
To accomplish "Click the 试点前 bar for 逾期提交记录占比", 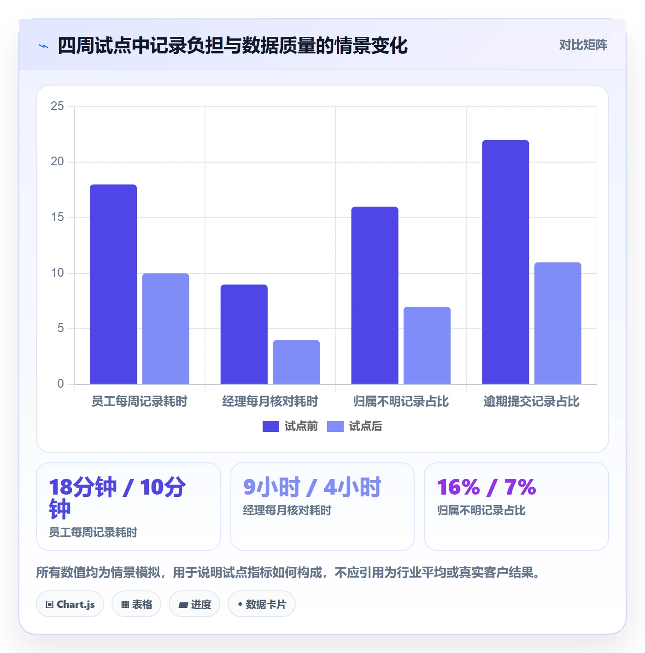I will point(505,262).
